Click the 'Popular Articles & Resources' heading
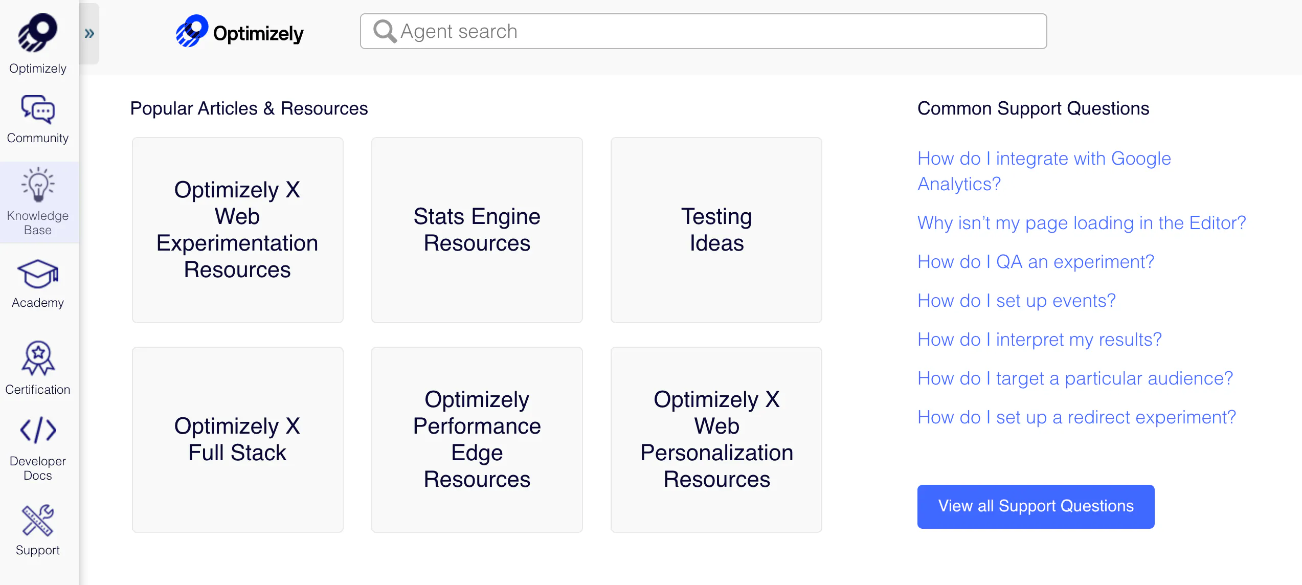The image size is (1302, 585). coord(249,108)
